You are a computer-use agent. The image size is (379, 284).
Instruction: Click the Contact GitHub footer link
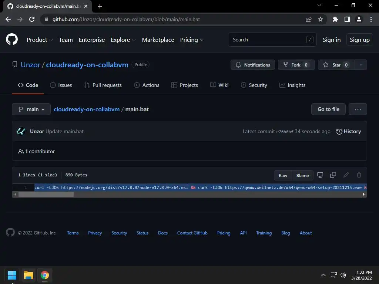point(192,233)
